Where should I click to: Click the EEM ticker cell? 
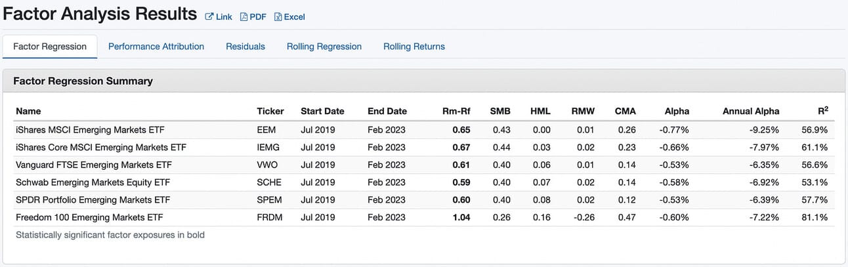(266, 130)
